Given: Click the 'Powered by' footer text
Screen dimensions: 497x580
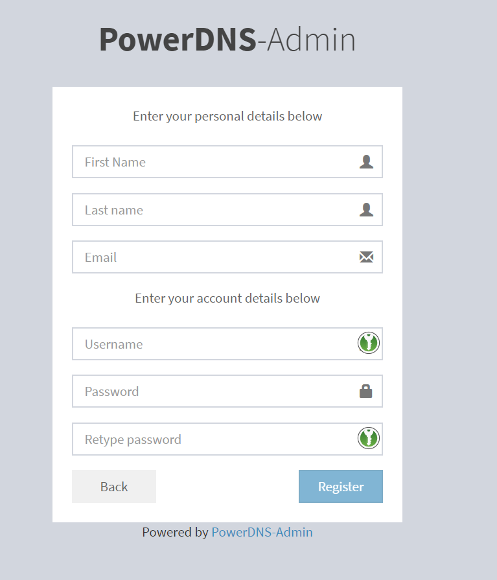Looking at the screenshot, I should point(176,532).
